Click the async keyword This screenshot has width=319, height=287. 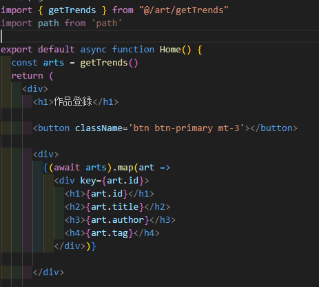pyautogui.click(x=93, y=50)
